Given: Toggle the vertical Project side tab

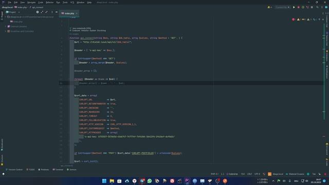Looking at the screenshot, I should (2, 16).
